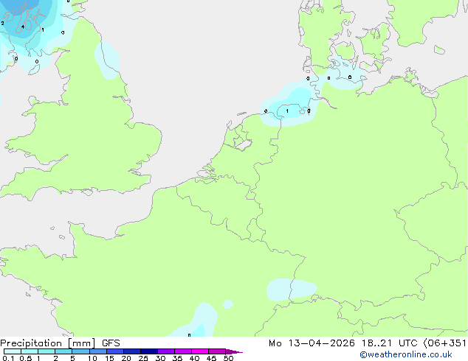
Task: Click the 30 to 35 mm legend swatch
Action: click(166, 351)
